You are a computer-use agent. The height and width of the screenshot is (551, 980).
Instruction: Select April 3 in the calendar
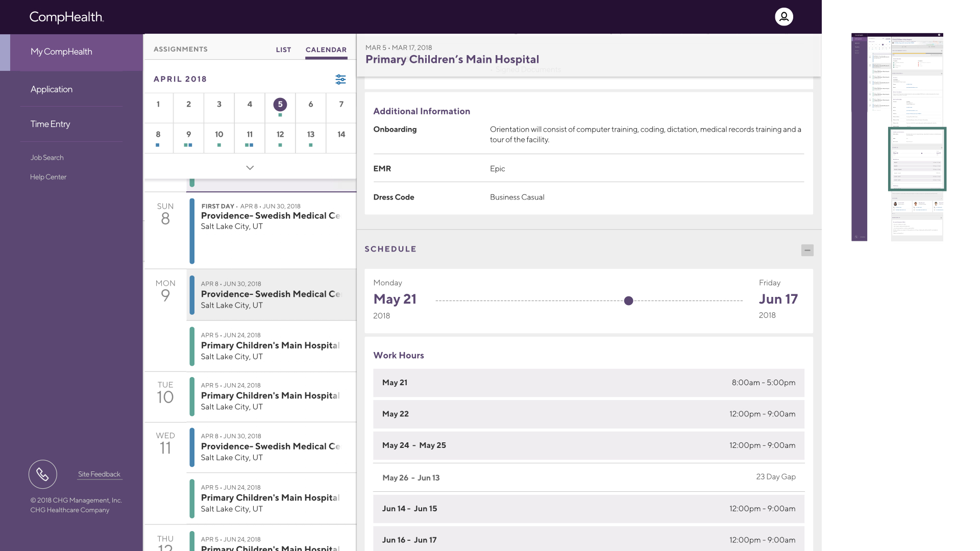219,107
